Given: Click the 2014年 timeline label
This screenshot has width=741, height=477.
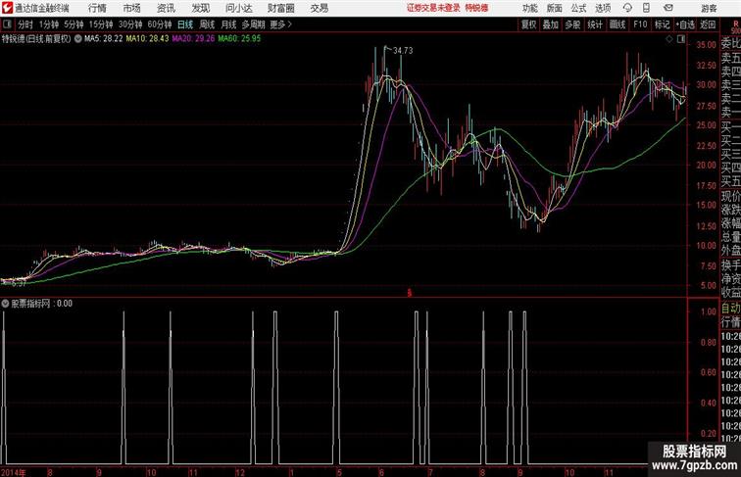Looking at the screenshot, I should pyautogui.click(x=14, y=472).
